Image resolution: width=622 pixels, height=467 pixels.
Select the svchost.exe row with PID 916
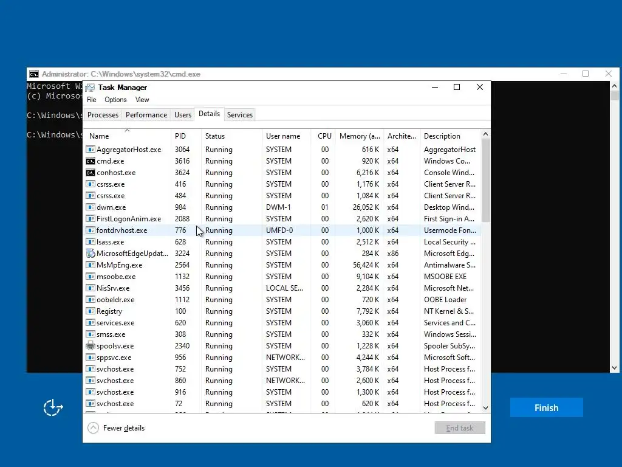282,392
